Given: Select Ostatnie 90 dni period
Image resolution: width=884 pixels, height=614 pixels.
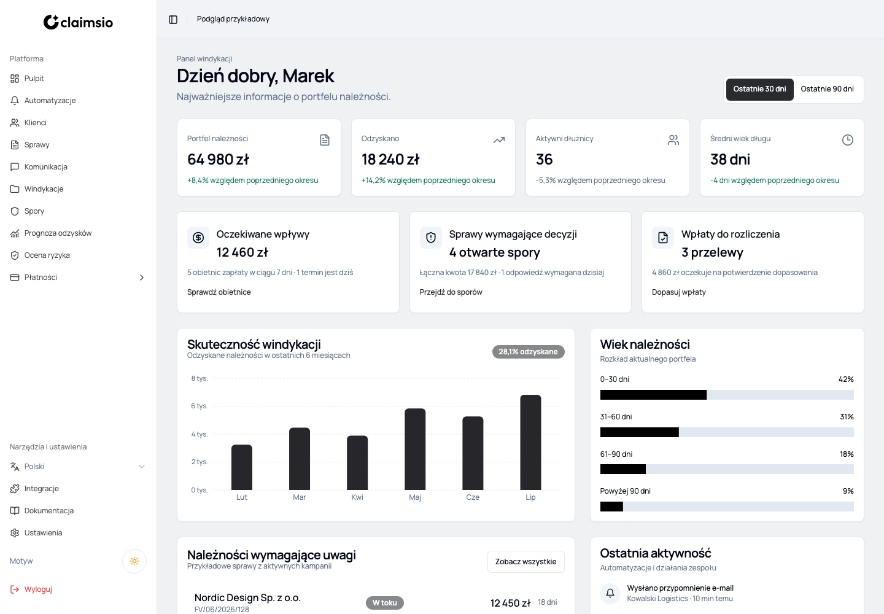Looking at the screenshot, I should coord(827,89).
